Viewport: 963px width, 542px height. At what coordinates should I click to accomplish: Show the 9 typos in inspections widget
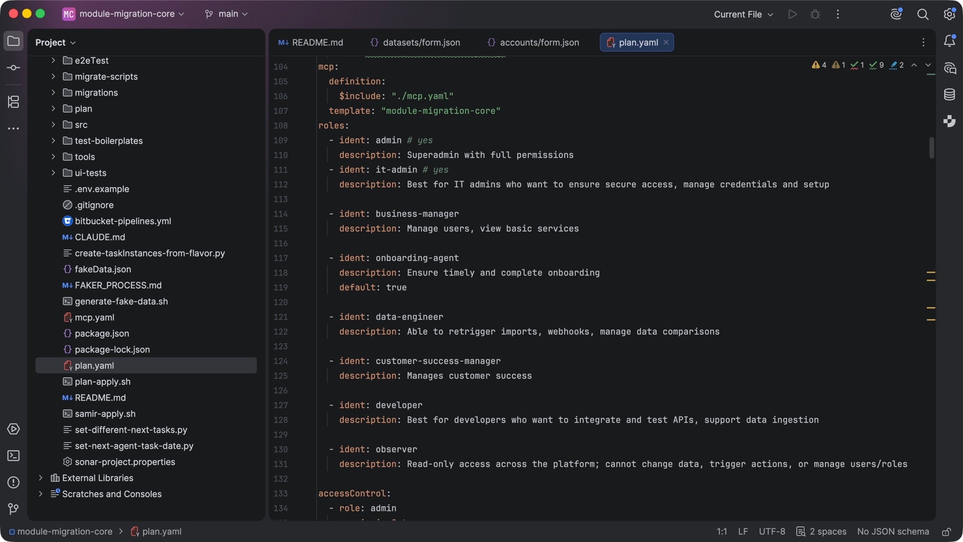click(x=877, y=65)
